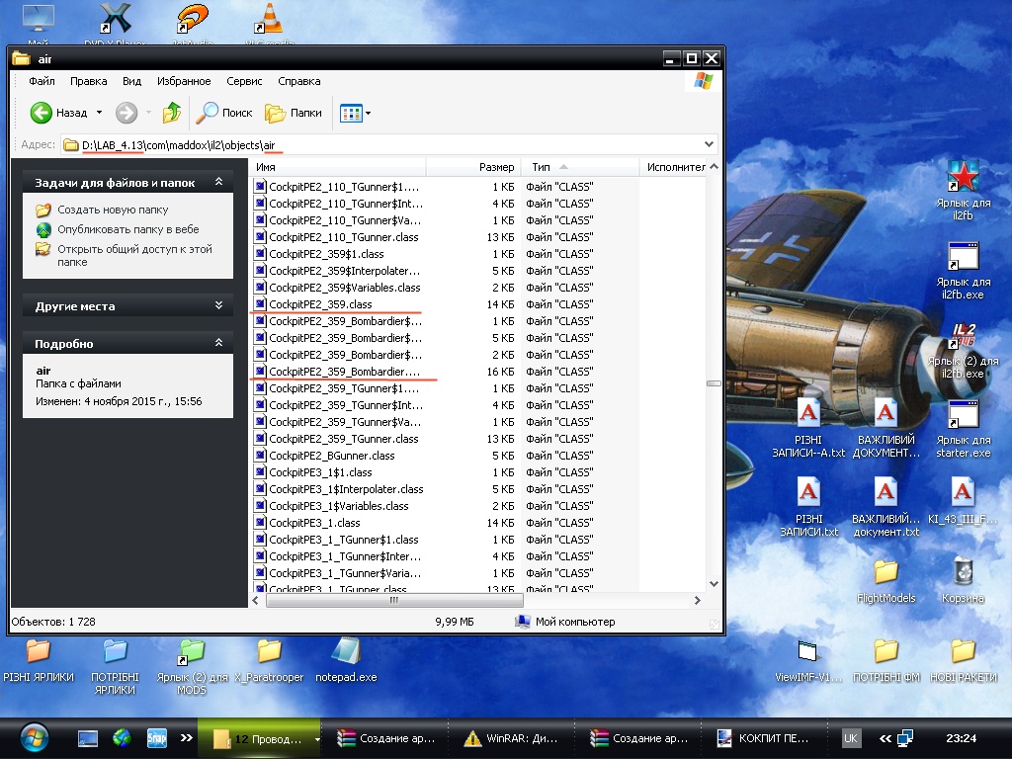The image size is (1012, 759).
Task: Expand the Other Places (Другие места) panel
Action: (x=218, y=306)
